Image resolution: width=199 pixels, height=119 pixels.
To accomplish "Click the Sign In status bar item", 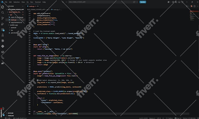I will click(x=178, y=118).
